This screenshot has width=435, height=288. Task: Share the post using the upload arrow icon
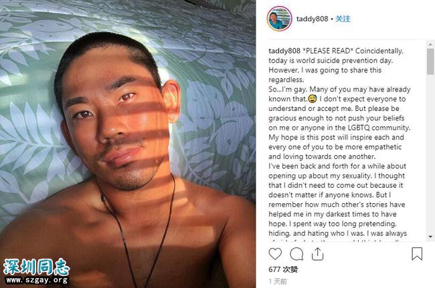317,254
